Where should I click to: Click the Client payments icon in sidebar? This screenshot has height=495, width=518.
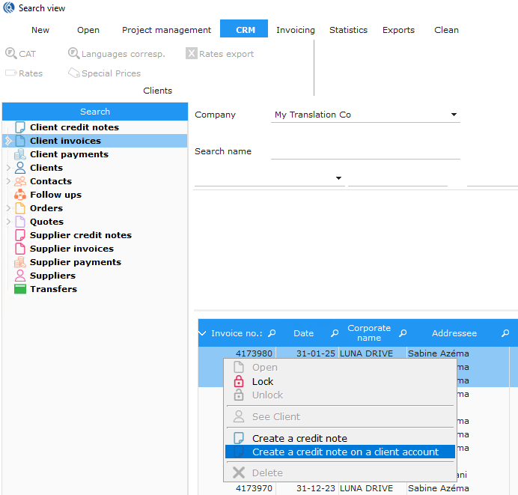pos(20,154)
